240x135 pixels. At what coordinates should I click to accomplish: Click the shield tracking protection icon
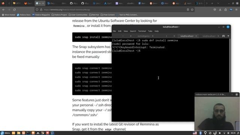(37, 10)
